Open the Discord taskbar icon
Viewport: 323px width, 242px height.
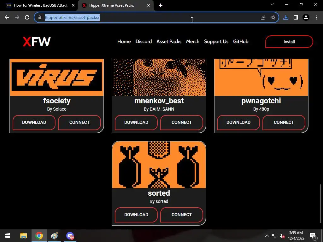tap(70, 236)
